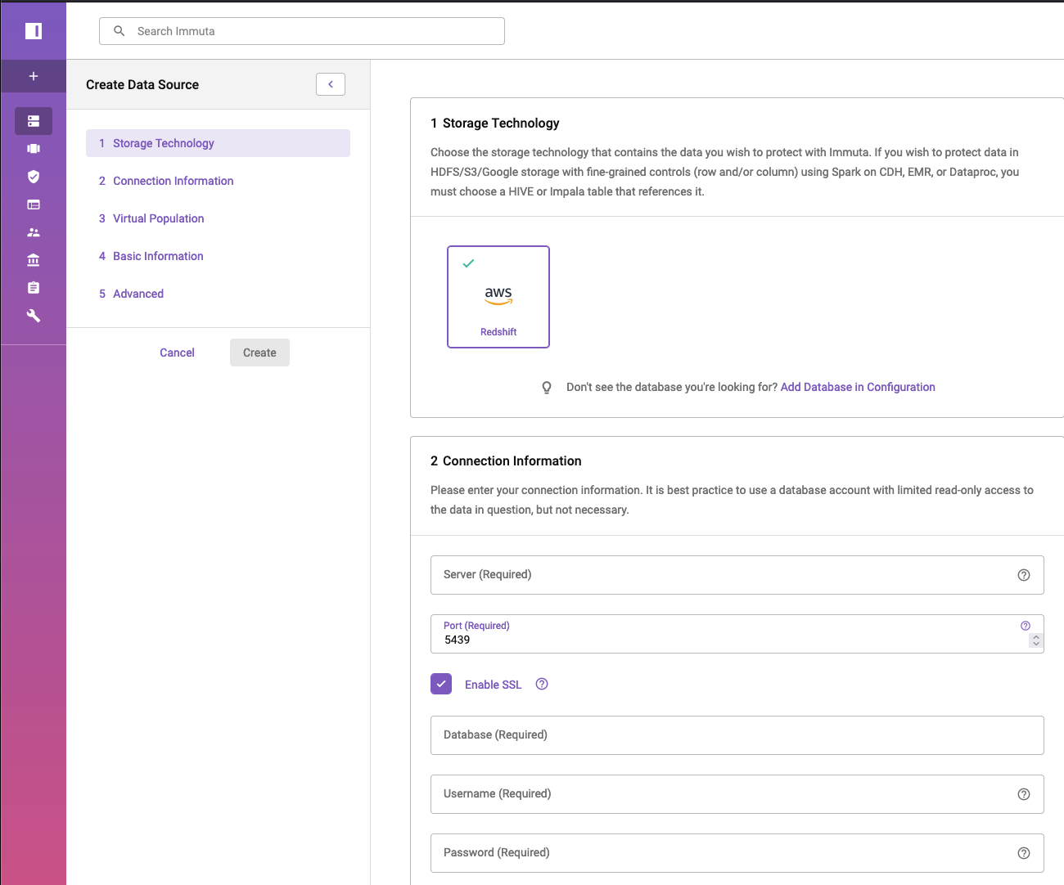The width and height of the screenshot is (1064, 885).
Task: Click the Port field stepper arrows
Action: pos(1036,640)
